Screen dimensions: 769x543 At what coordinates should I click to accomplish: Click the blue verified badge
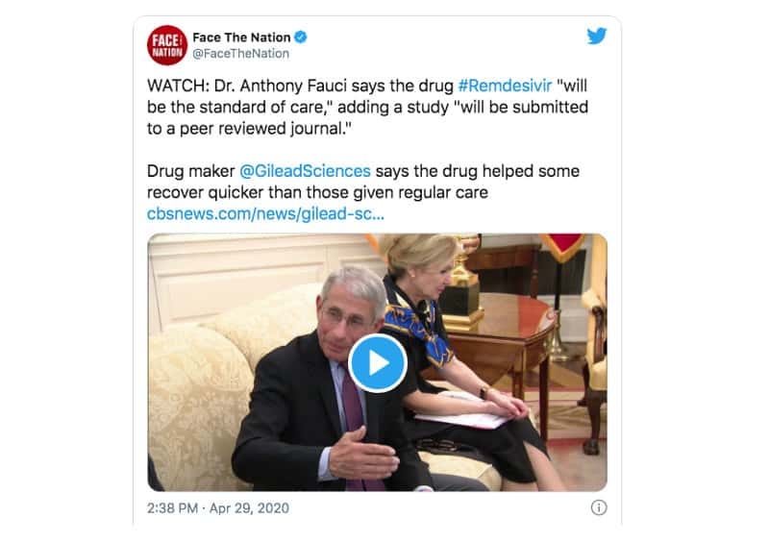point(301,37)
